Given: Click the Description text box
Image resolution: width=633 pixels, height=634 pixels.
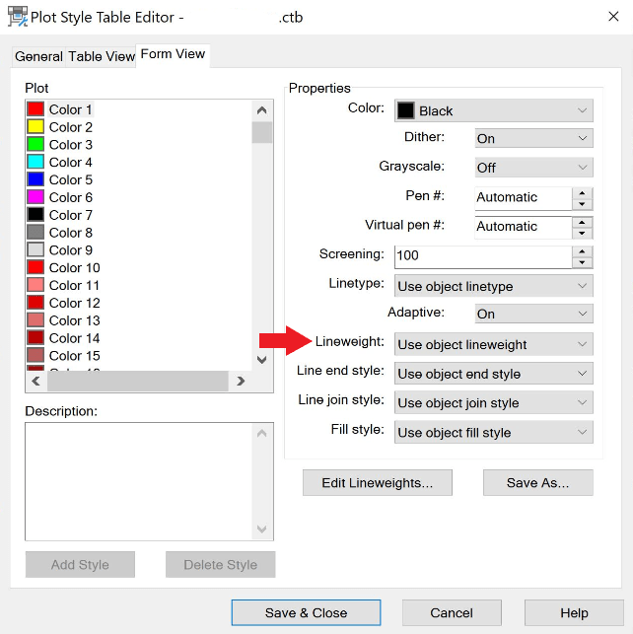Looking at the screenshot, I should (x=139, y=481).
